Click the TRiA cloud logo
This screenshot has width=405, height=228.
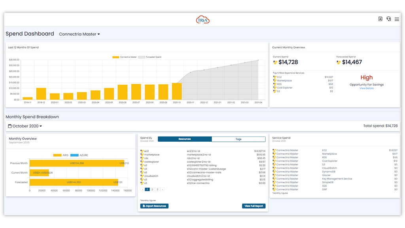point(203,20)
